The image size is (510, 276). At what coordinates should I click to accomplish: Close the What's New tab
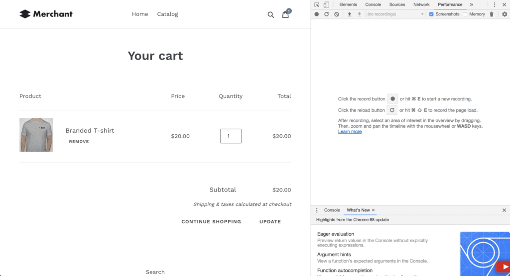(374, 210)
